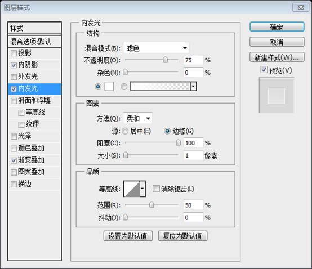
Task: Select 渐变叠加 in the styles list
Action: coord(31,160)
